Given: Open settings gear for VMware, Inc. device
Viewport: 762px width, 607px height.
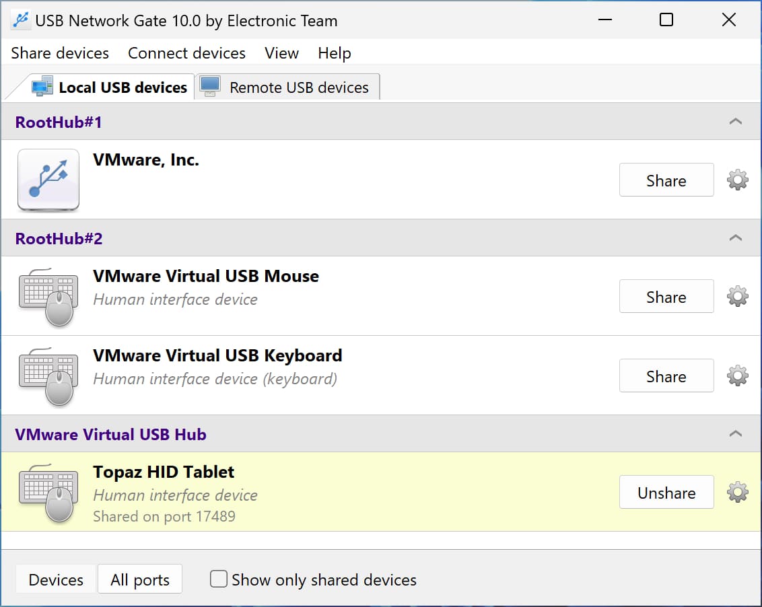Looking at the screenshot, I should coord(737,180).
